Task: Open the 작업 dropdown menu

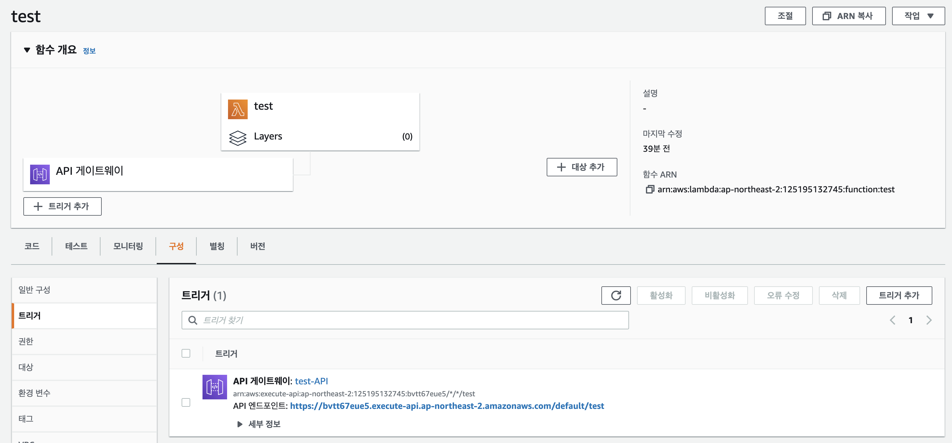Action: 918,16
